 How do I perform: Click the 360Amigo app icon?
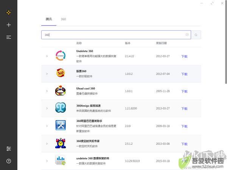point(61,108)
